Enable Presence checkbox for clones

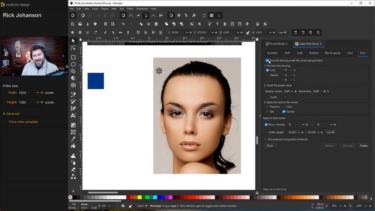267,107
